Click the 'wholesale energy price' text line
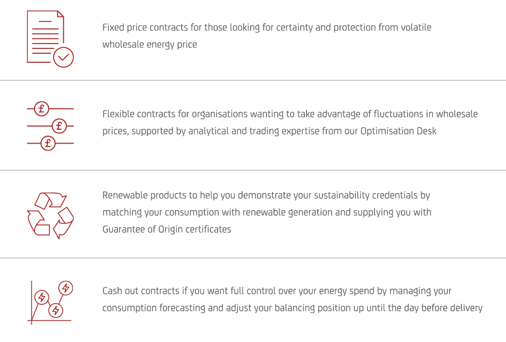506x342 pixels. click(x=150, y=45)
